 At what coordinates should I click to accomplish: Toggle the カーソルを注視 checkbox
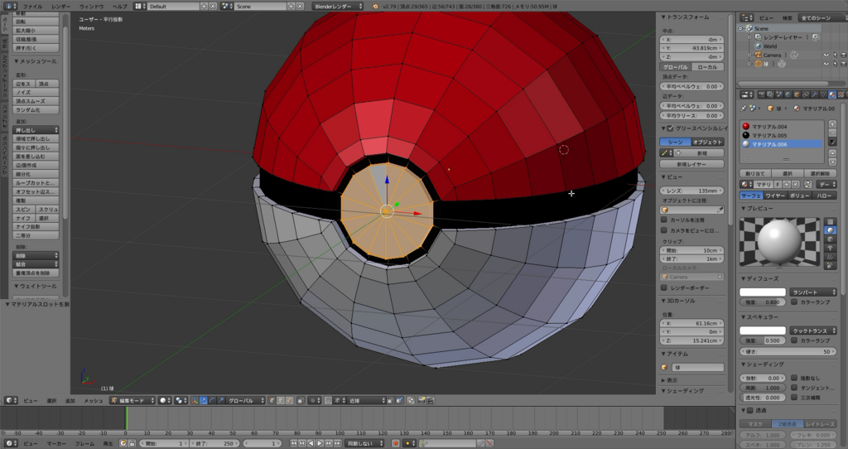664,220
